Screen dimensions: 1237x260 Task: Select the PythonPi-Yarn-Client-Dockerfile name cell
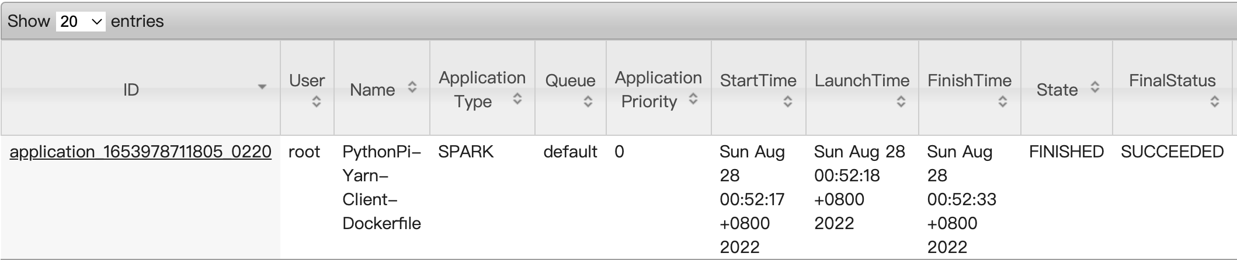point(381,187)
